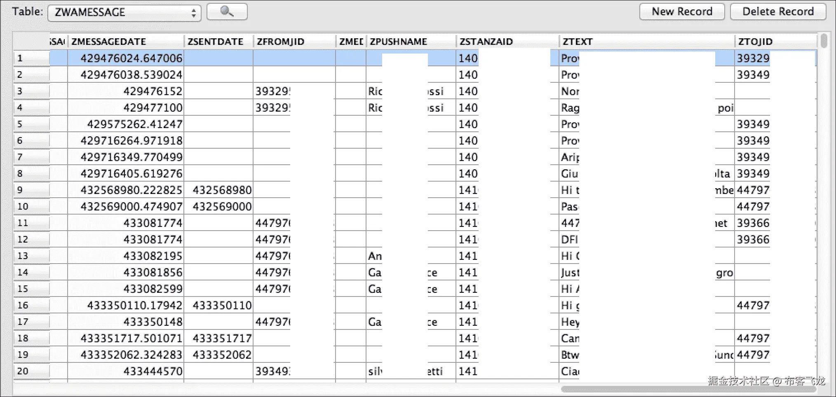The height and width of the screenshot is (397, 836).
Task: Click the ZFROMJID column header
Action: tap(294, 42)
